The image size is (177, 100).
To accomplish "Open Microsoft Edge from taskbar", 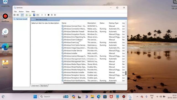I will click(x=98, y=97).
